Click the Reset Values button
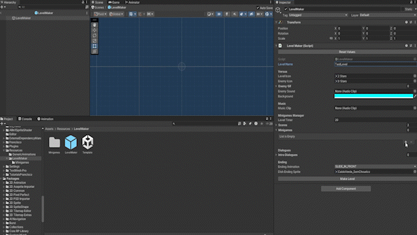This screenshot has height=235, width=417. [x=347, y=52]
